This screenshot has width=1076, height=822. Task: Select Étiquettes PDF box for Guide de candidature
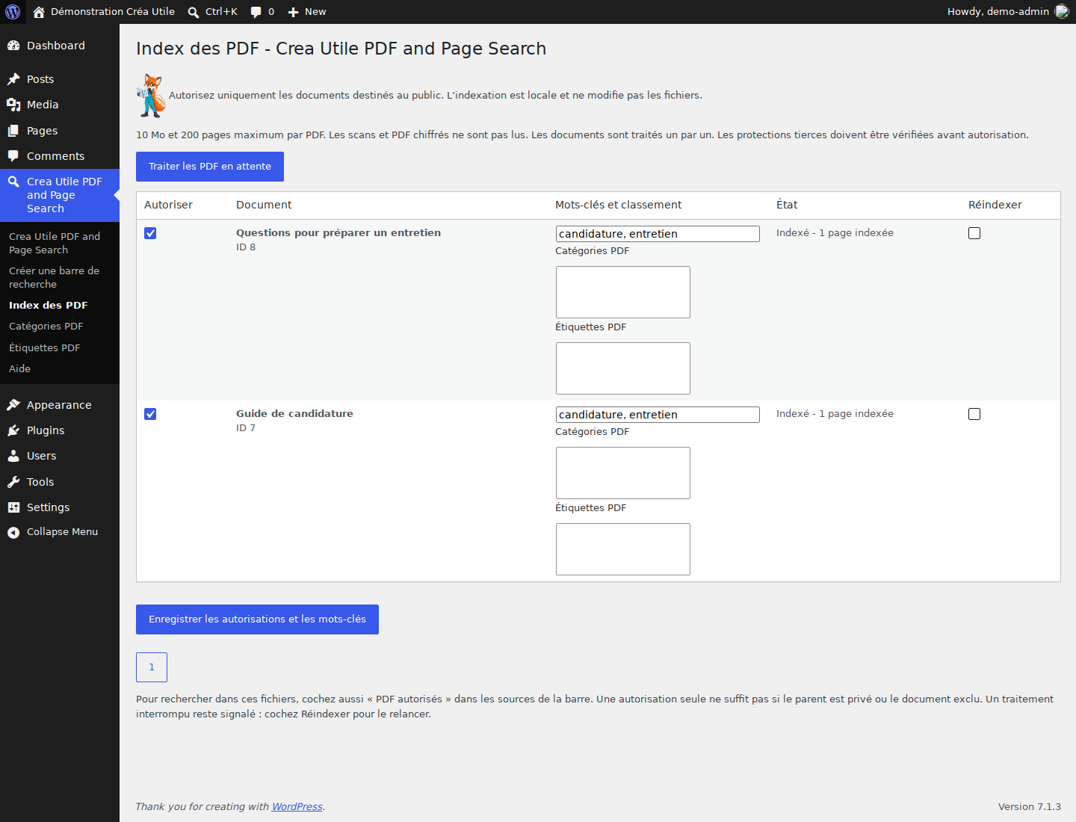pos(623,549)
